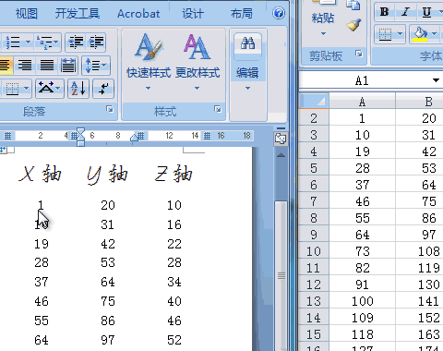Select Excel row 13 header
This screenshot has height=351, width=443.
(314, 301)
